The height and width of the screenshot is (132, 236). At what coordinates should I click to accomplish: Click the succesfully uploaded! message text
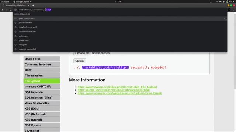(148, 67)
